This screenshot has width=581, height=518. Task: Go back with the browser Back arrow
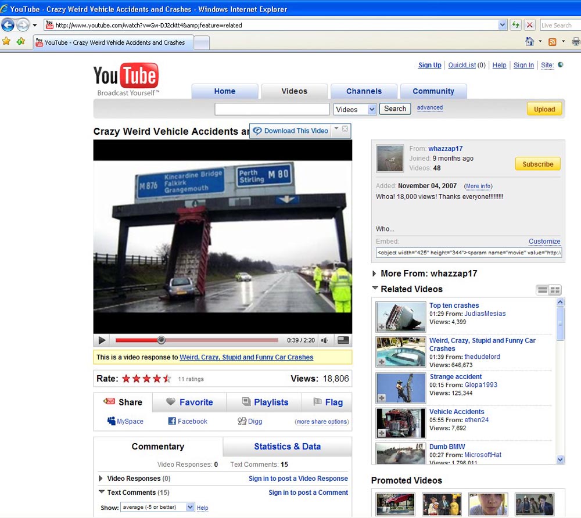pos(8,25)
